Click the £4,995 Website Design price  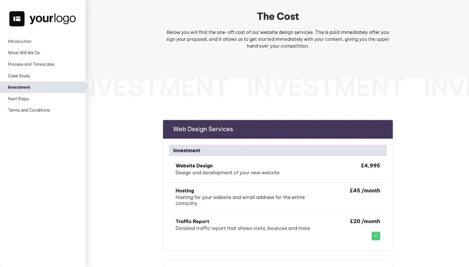pyautogui.click(x=370, y=166)
